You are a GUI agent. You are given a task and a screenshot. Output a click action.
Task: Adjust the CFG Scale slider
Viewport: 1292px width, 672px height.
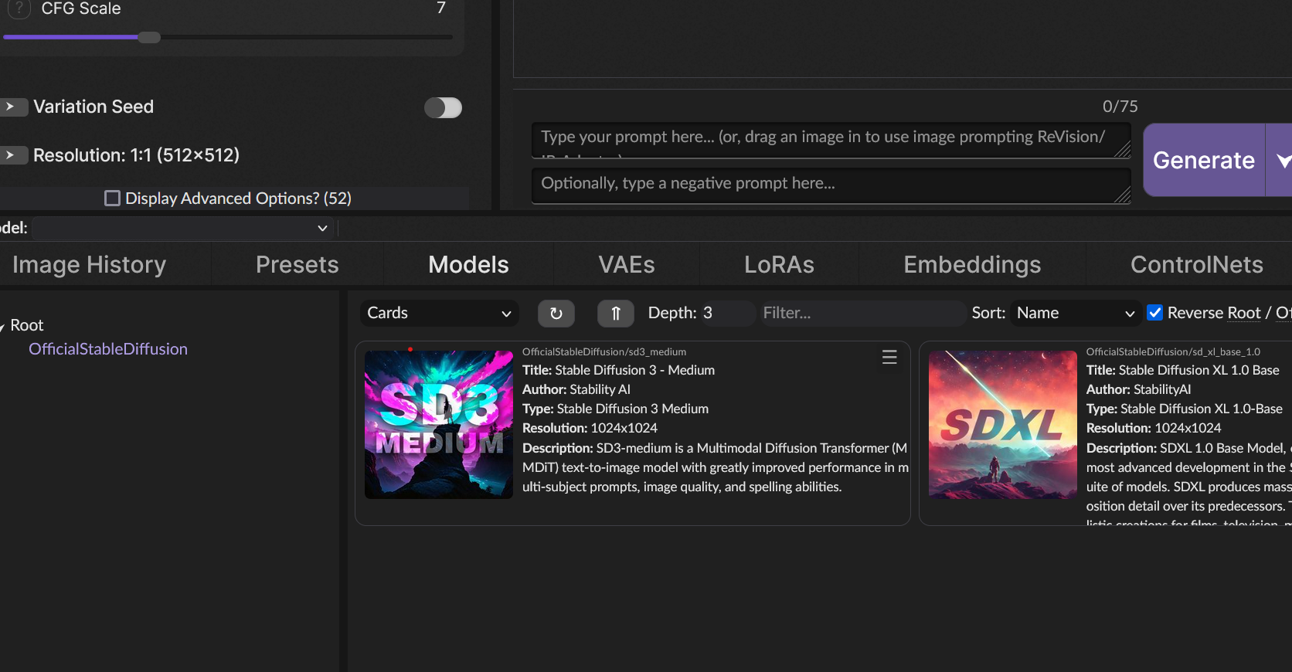[x=227, y=37]
